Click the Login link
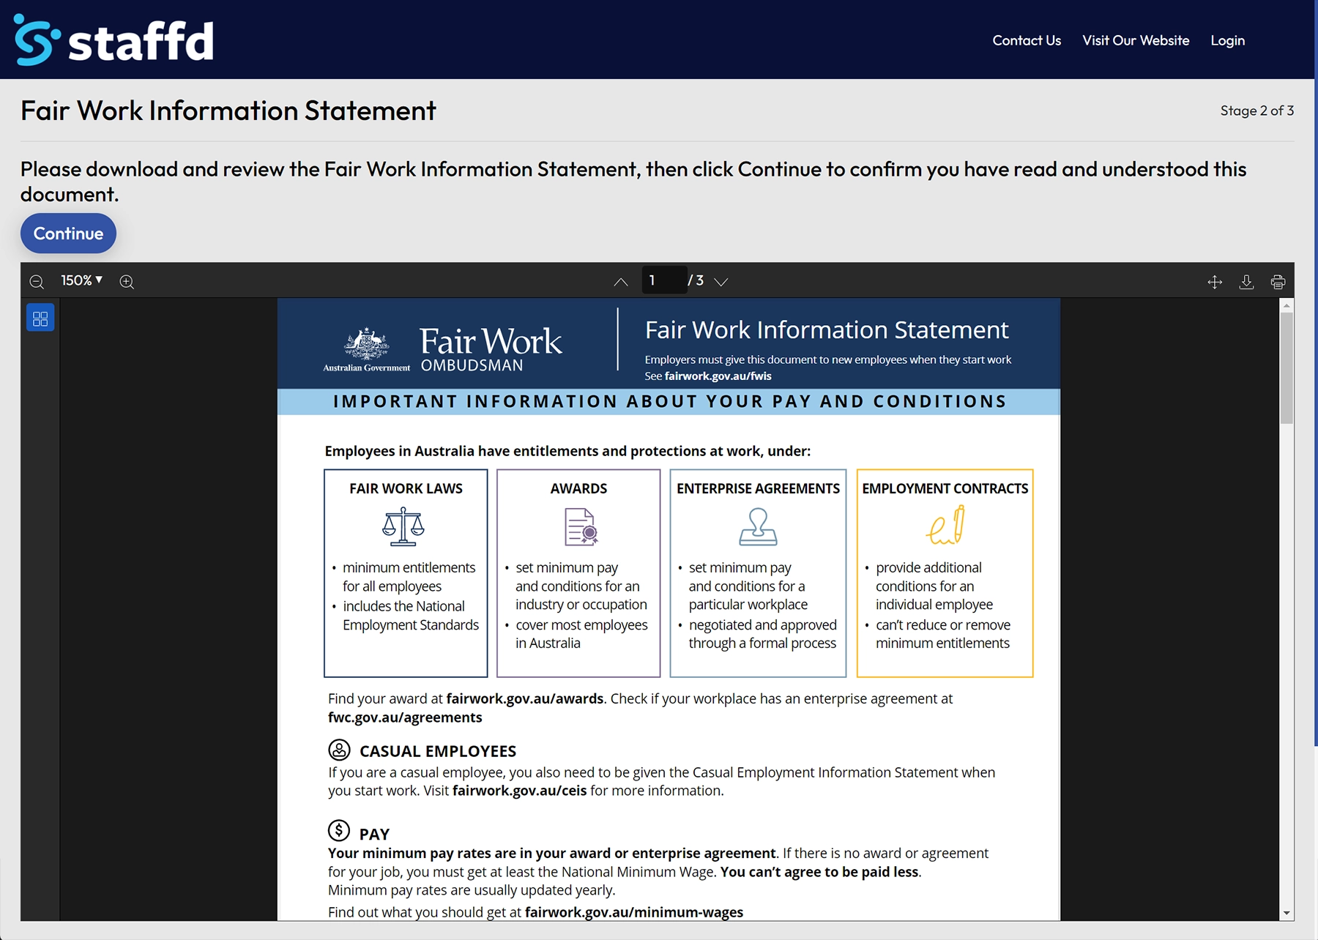Viewport: 1318px width, 940px height. pyautogui.click(x=1227, y=40)
